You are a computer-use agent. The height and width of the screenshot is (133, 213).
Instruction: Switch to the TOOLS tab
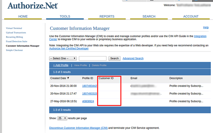(65, 16)
